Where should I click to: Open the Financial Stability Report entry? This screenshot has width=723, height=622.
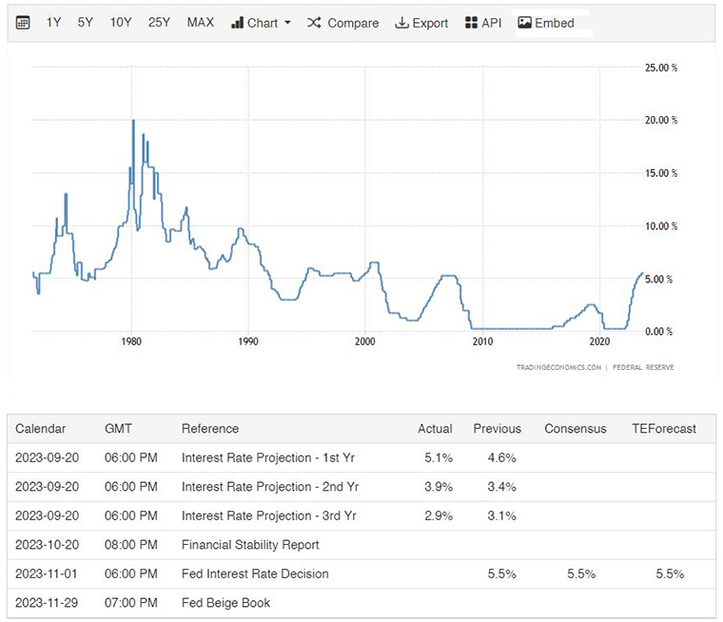tap(250, 545)
